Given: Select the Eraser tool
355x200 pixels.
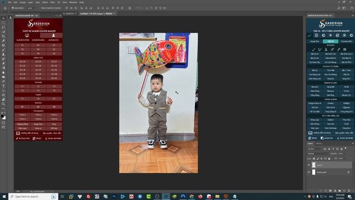Looking at the screenshot, I should tap(3, 63).
